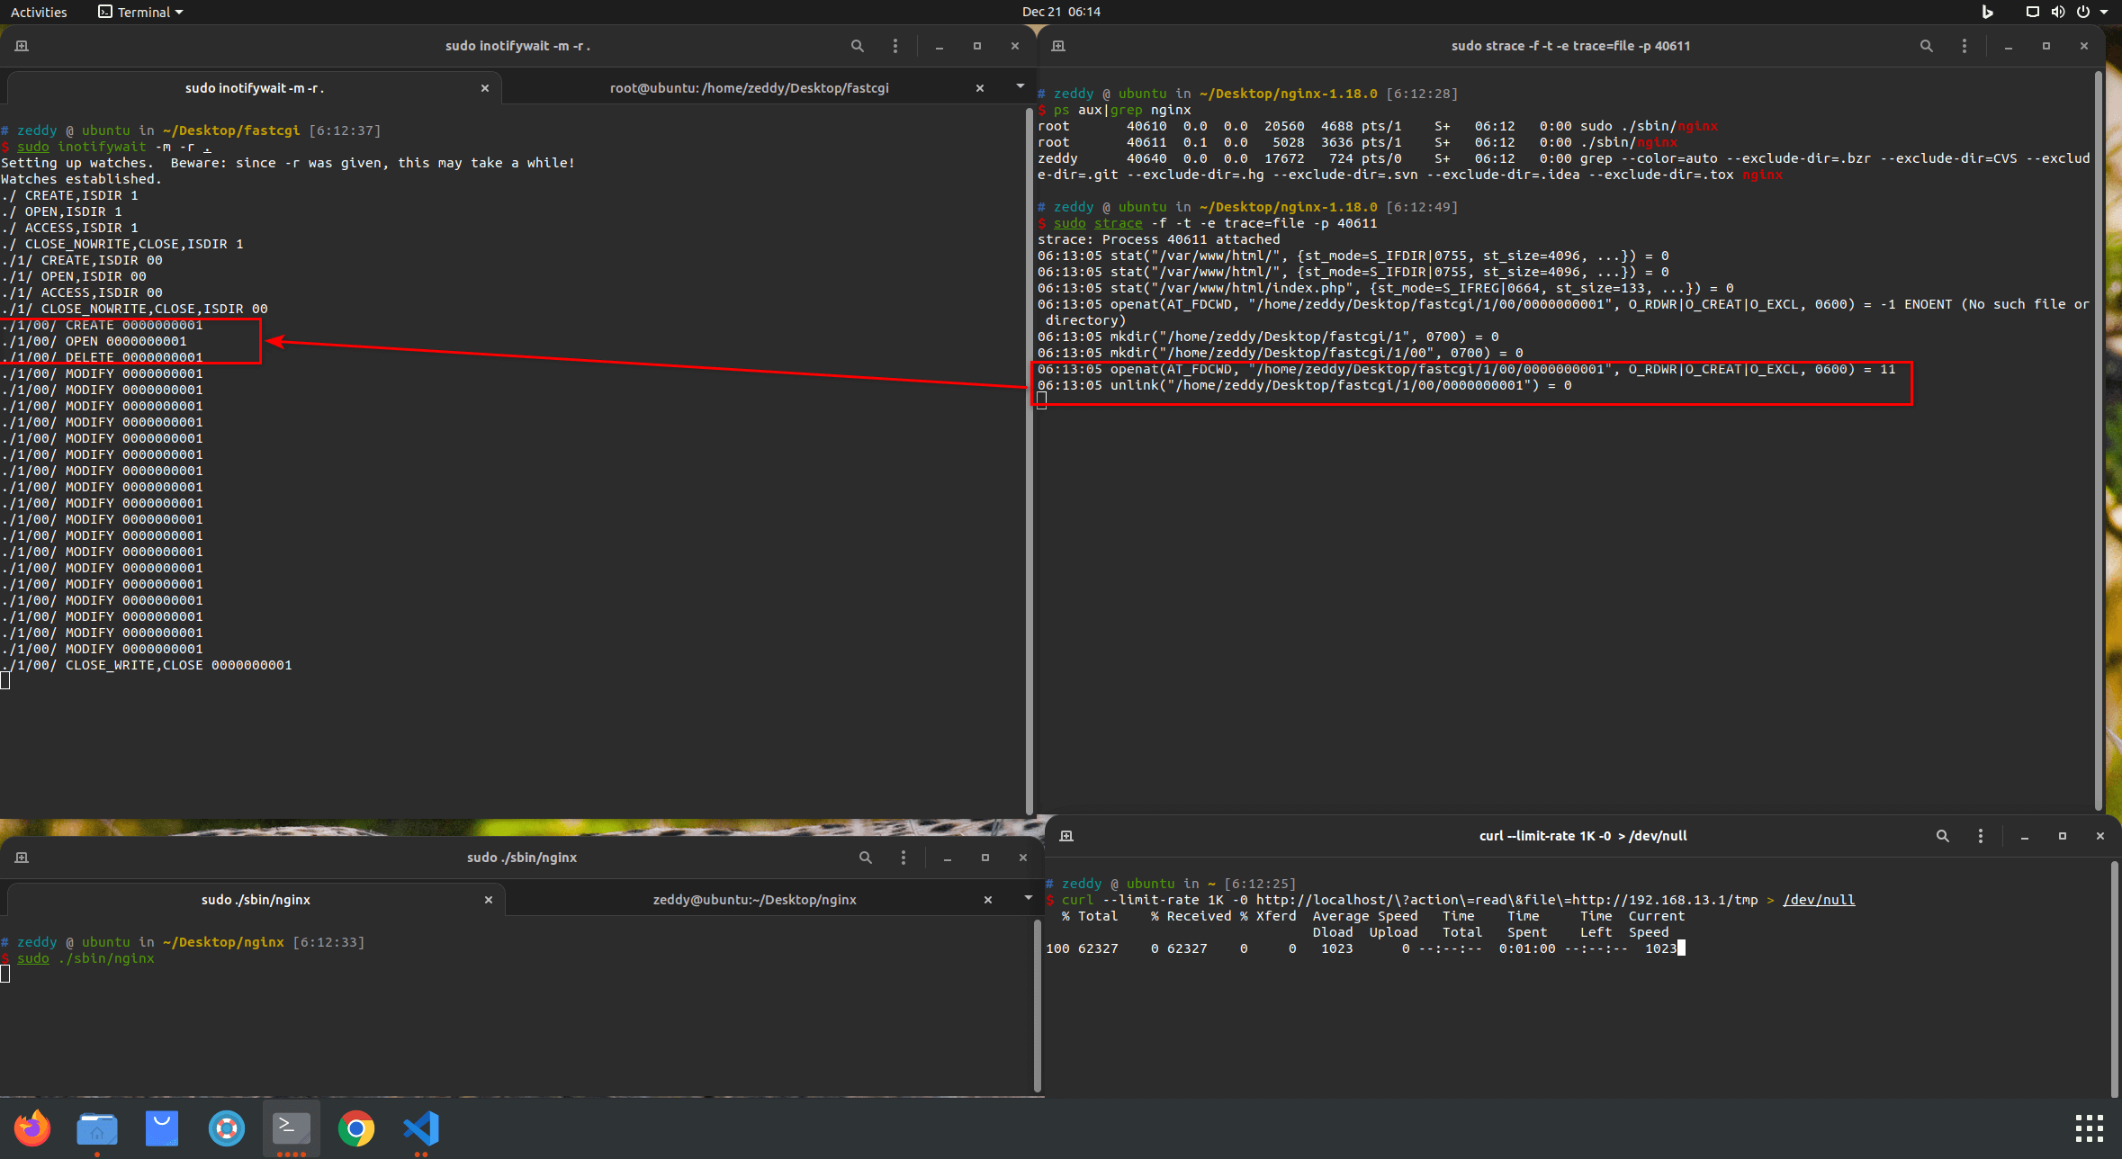Open the volume indicator in top bar
This screenshot has width=2122, height=1159.
(2057, 12)
